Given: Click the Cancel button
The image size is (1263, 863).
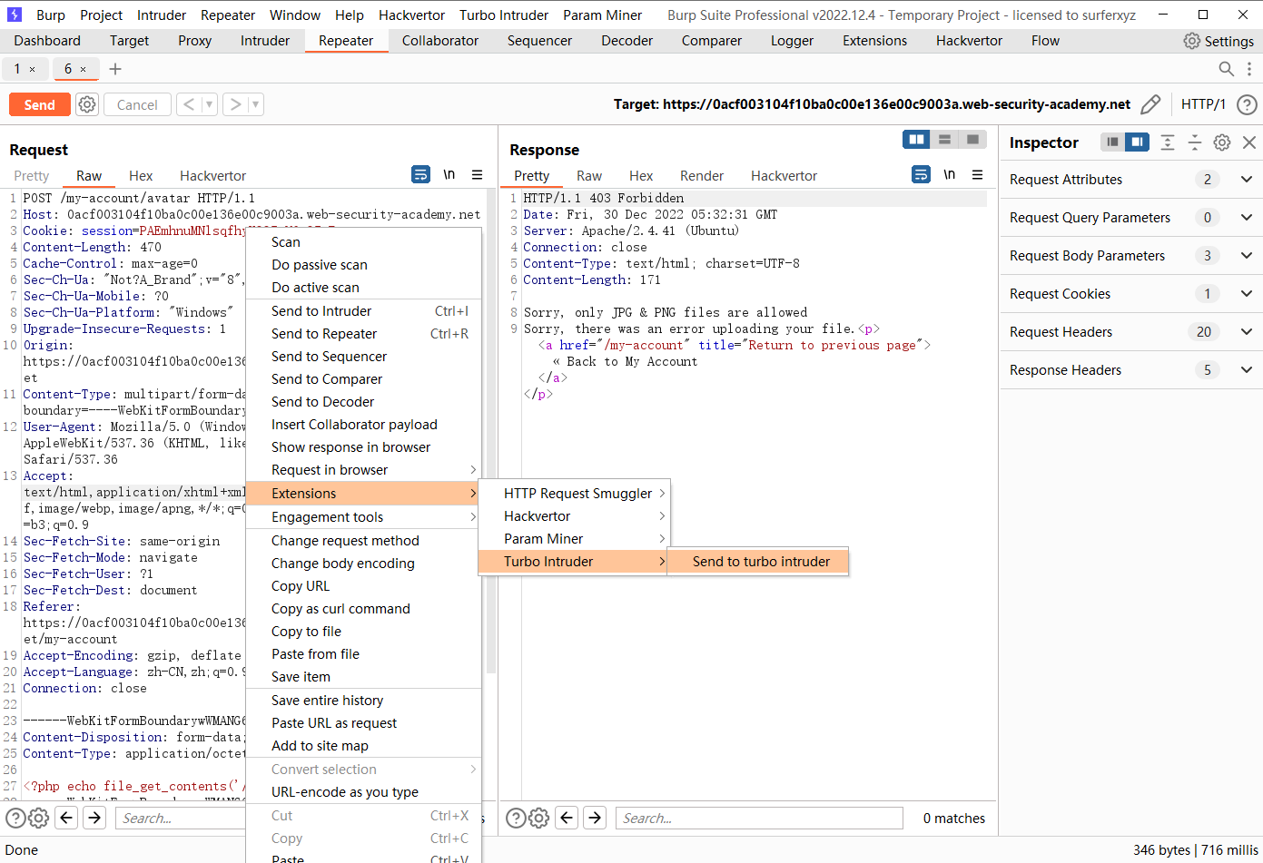Looking at the screenshot, I should tap(137, 104).
